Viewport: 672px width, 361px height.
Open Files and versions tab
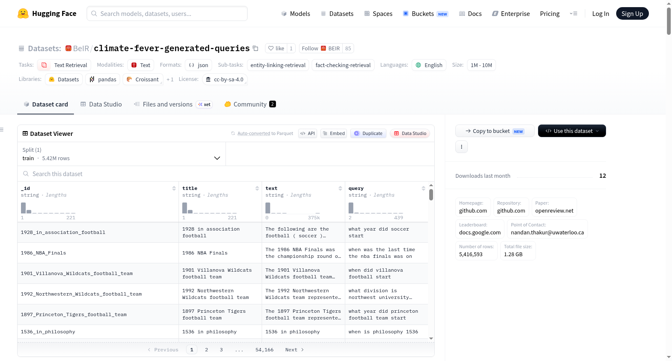tap(173, 104)
